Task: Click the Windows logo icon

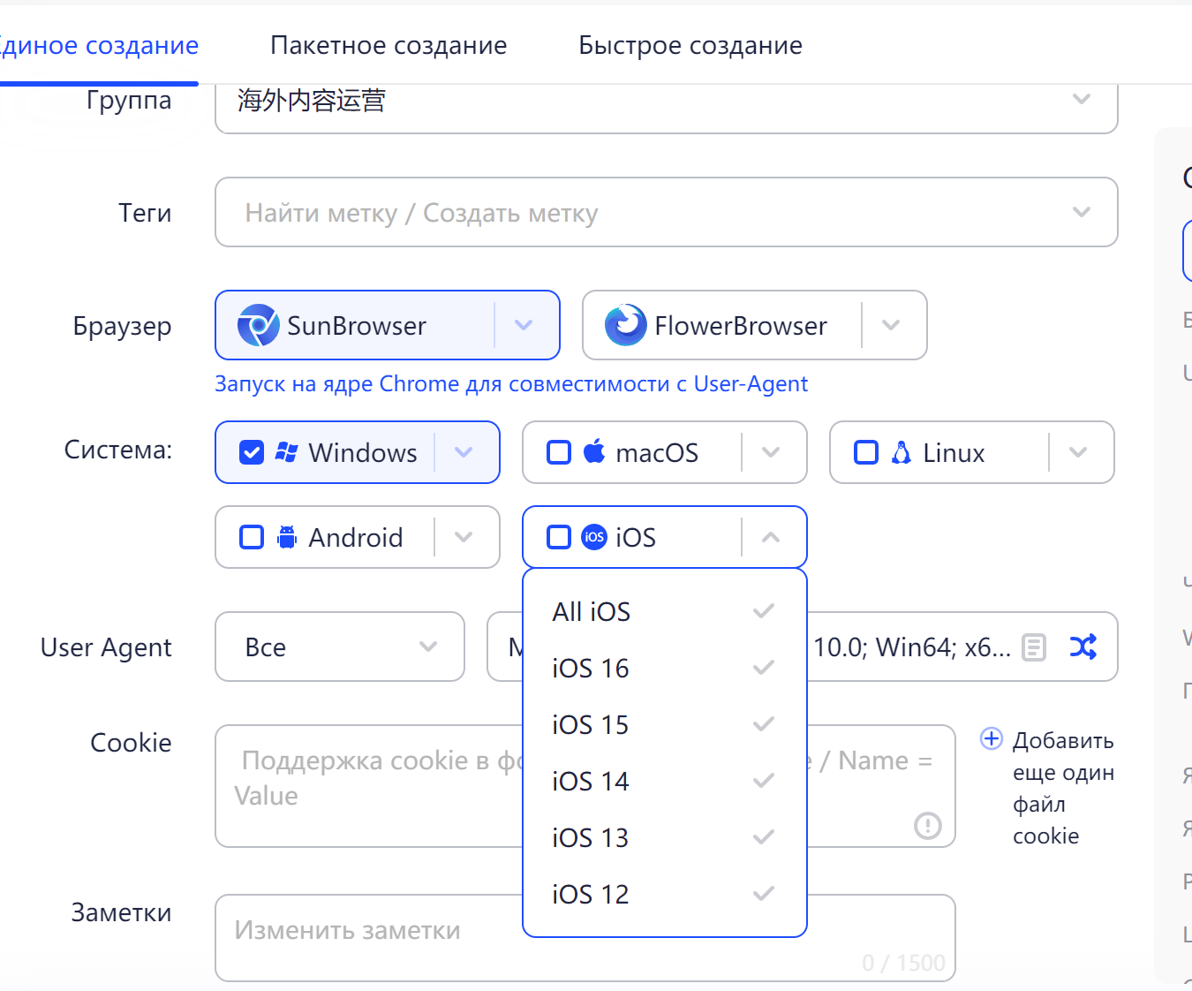Action: click(286, 452)
